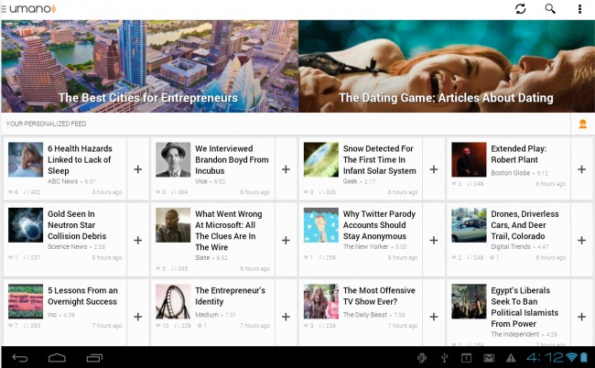Open article 'Snow Detected For The First Time In Infant Solar System'
The image size is (595, 368).
tap(380, 159)
